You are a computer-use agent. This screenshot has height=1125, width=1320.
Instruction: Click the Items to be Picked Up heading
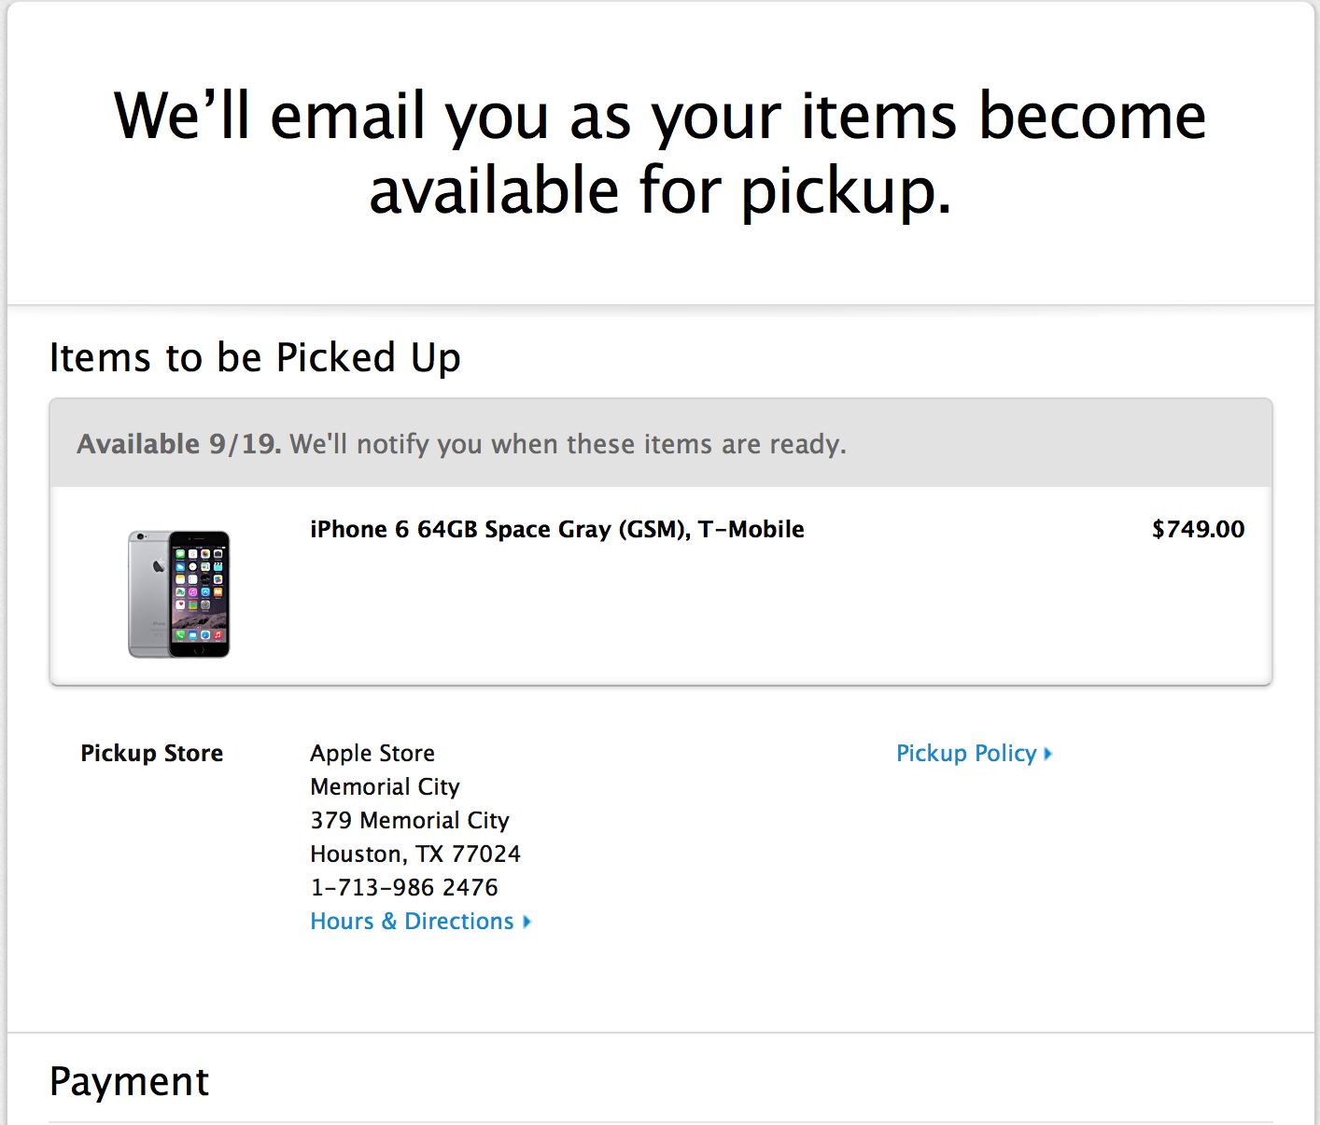click(255, 358)
